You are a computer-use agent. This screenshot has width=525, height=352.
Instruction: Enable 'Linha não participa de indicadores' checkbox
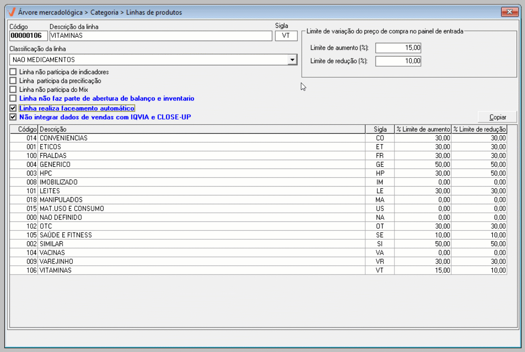[14, 72]
